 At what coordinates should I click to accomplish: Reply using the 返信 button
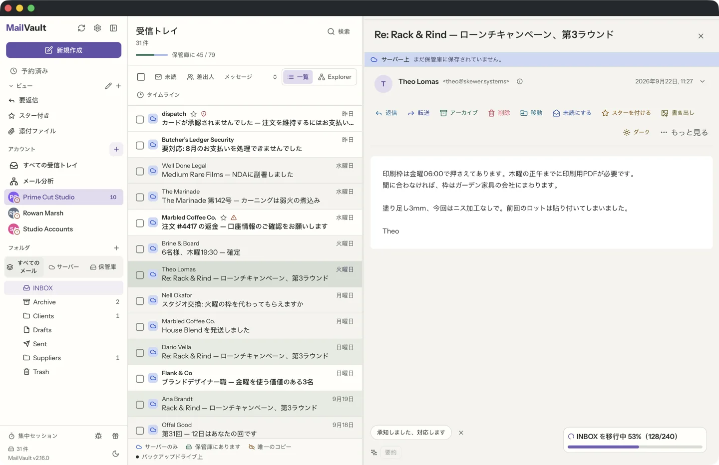click(386, 113)
